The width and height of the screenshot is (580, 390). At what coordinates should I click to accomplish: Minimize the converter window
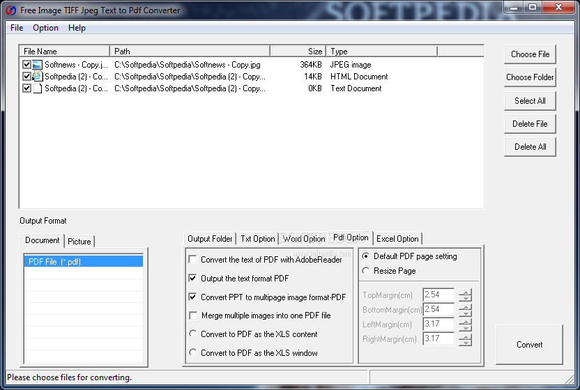[514, 8]
